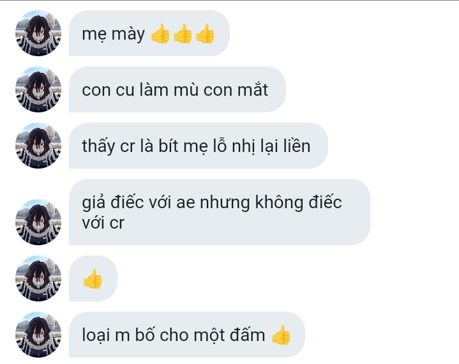459x364 pixels.
Task: Click first thumbs-up emoji in 'mẹ mày' message
Action: (160, 33)
